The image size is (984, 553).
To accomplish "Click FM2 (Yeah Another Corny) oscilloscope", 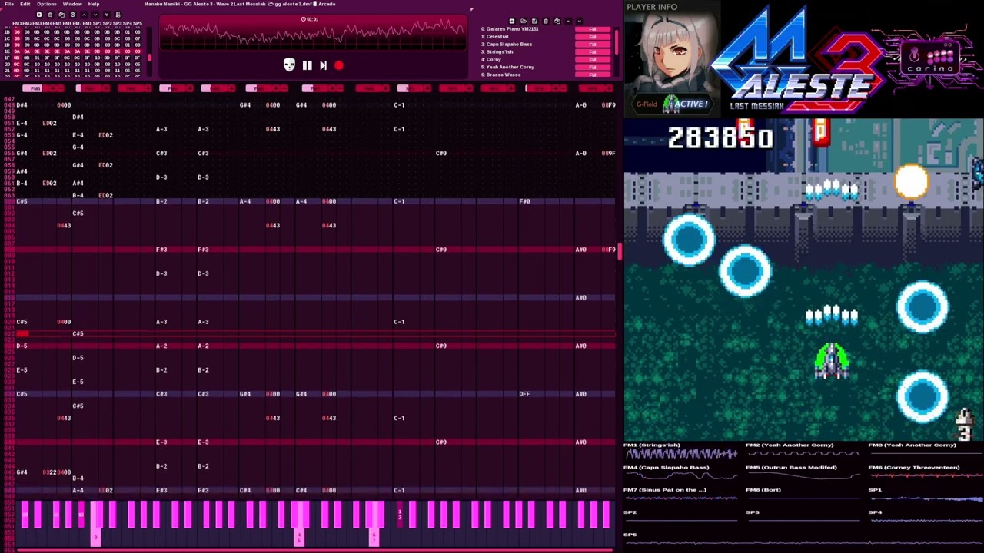I will [x=803, y=453].
